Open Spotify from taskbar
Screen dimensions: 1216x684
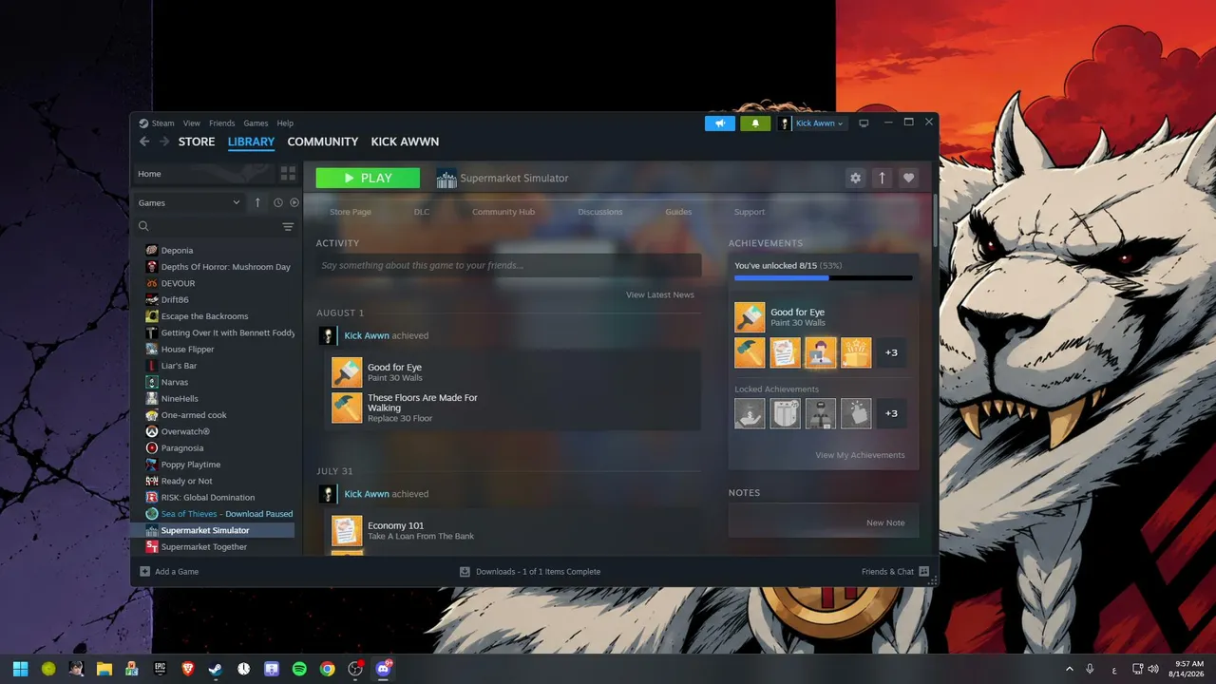[299, 669]
